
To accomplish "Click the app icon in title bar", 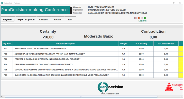I will coord(2,3).
